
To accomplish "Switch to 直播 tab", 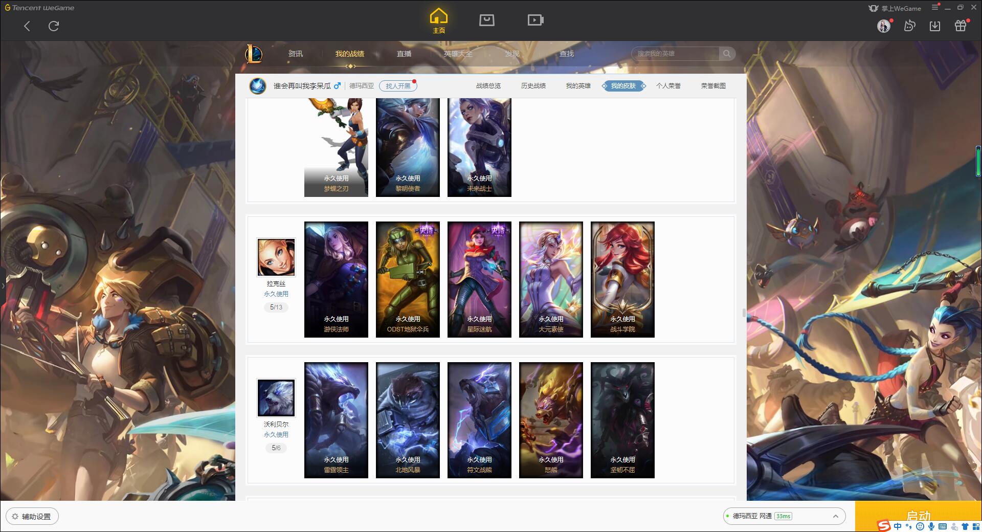I will (404, 54).
